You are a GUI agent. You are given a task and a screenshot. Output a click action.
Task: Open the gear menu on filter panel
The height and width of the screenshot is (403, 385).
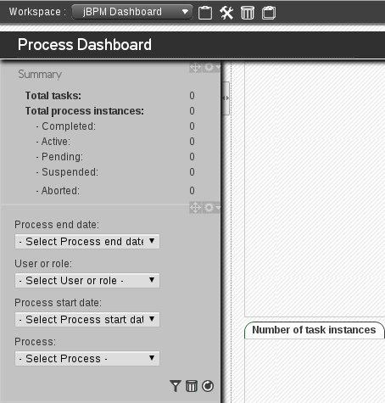point(211,208)
